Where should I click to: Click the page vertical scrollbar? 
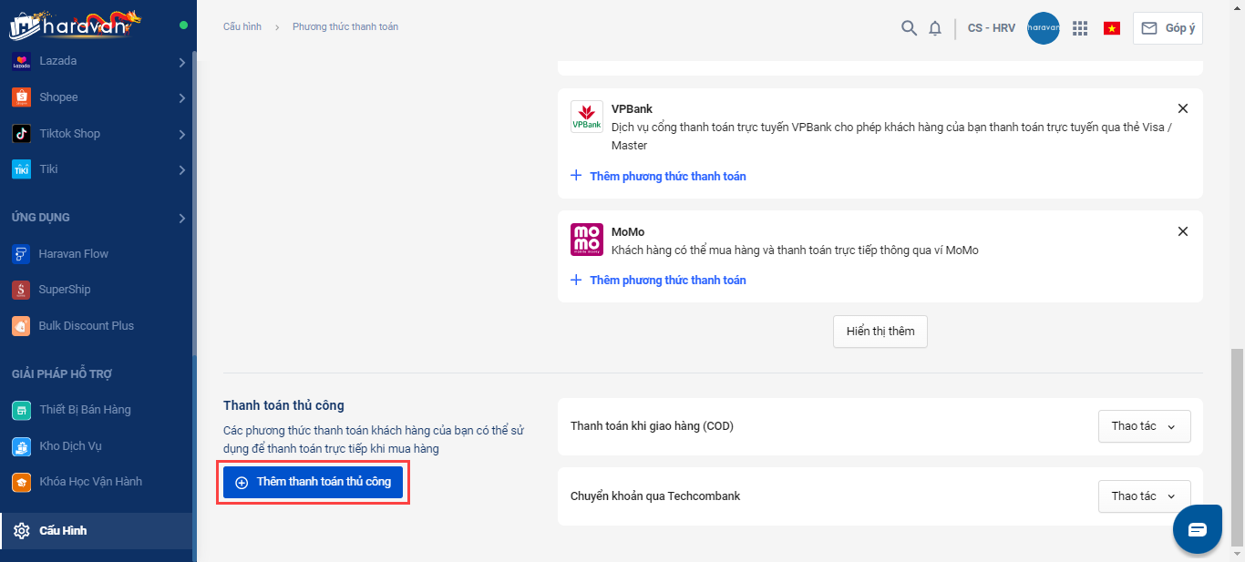pyautogui.click(x=1238, y=447)
